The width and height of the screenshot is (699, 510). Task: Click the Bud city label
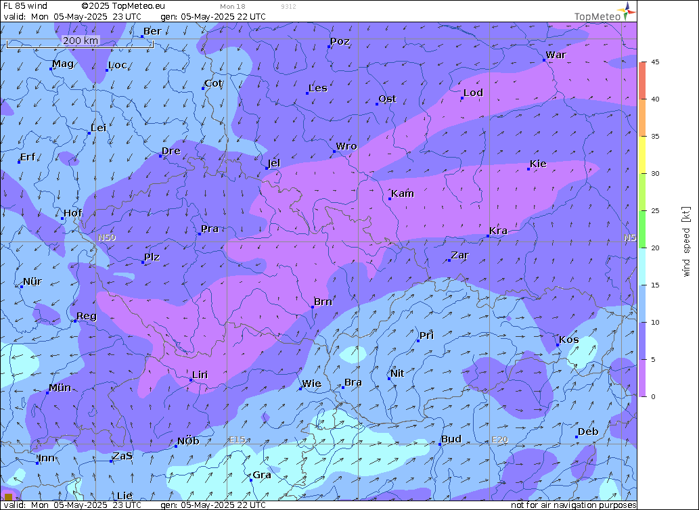pyautogui.click(x=451, y=439)
